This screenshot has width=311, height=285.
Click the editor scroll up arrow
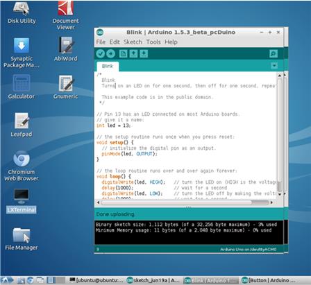pyautogui.click(x=280, y=76)
